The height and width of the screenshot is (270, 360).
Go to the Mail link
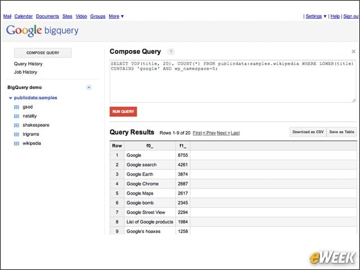click(7, 16)
